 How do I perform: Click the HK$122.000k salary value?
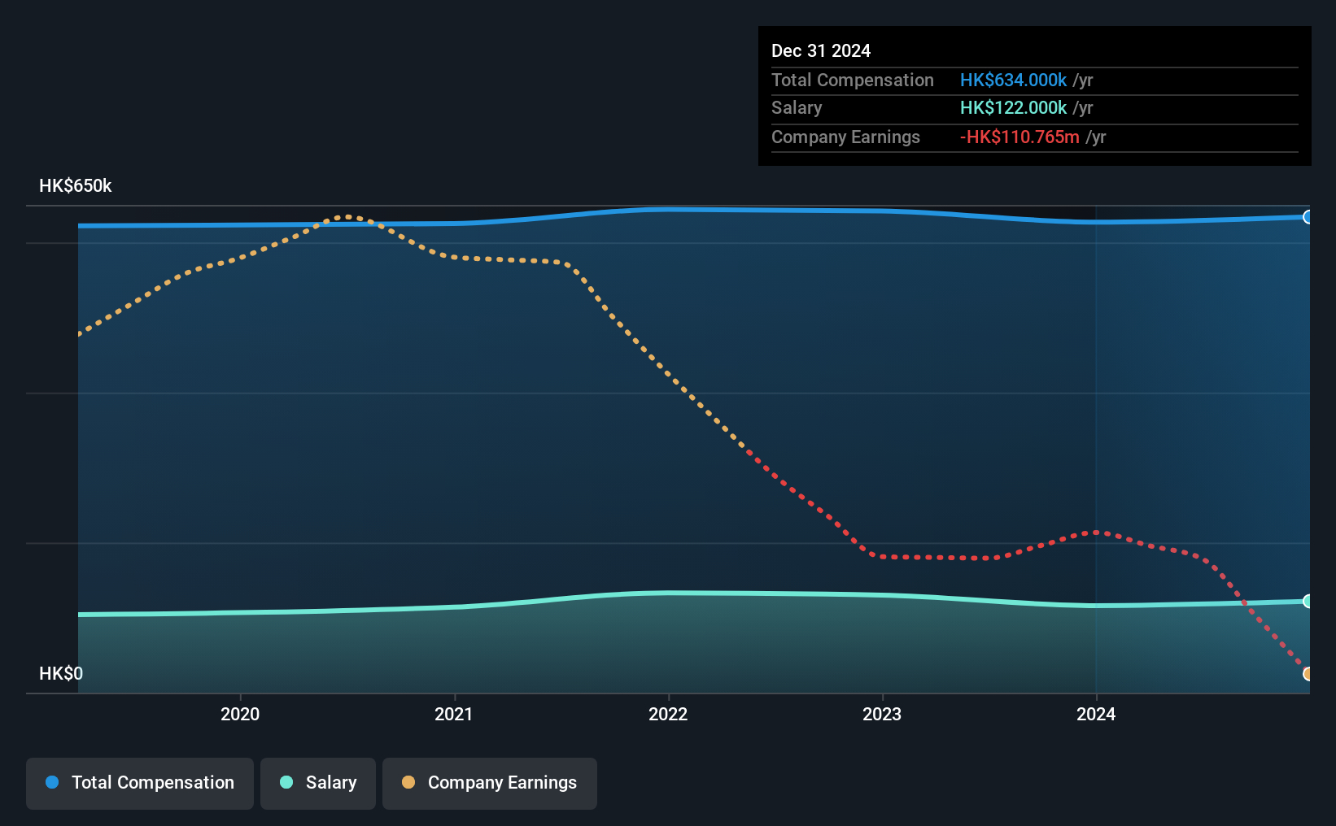tap(1013, 108)
